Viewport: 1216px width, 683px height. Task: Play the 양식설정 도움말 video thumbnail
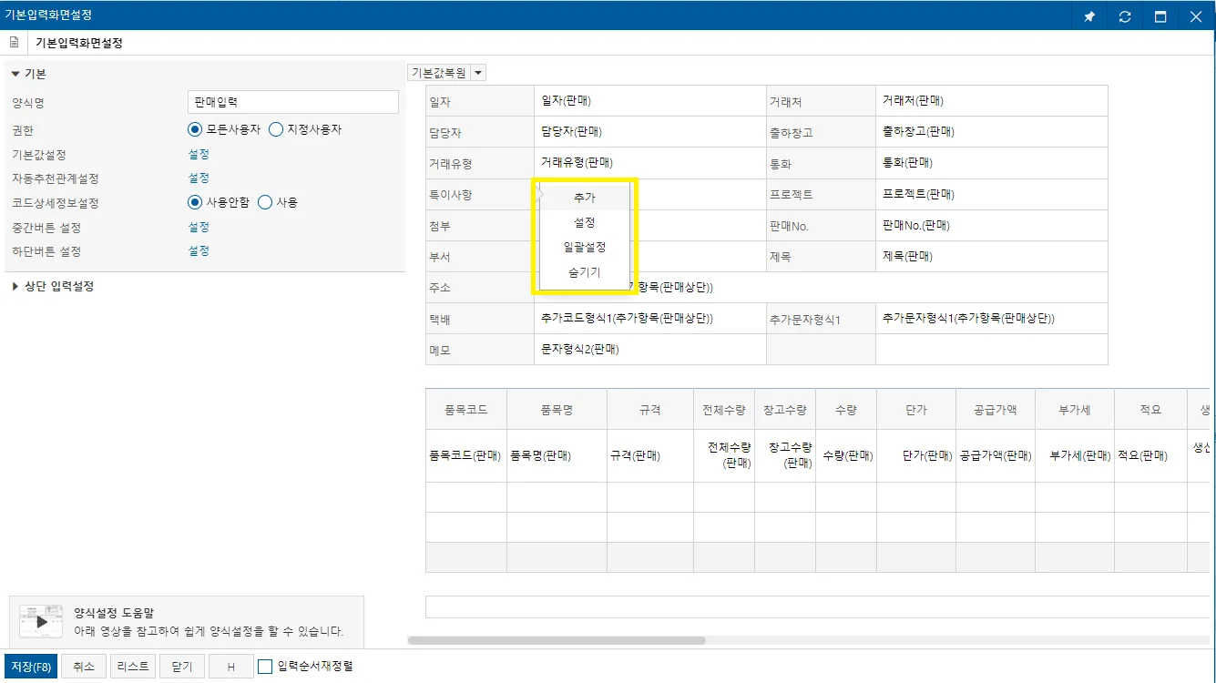click(x=42, y=622)
